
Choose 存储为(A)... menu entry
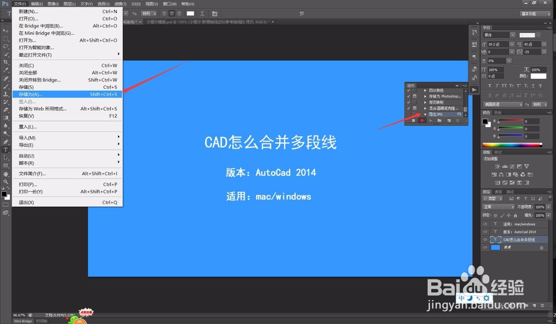click(x=67, y=94)
